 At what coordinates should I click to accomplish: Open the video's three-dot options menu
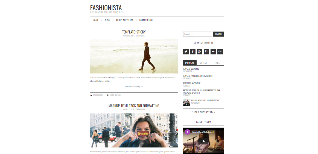pyautogui.click(x=219, y=132)
